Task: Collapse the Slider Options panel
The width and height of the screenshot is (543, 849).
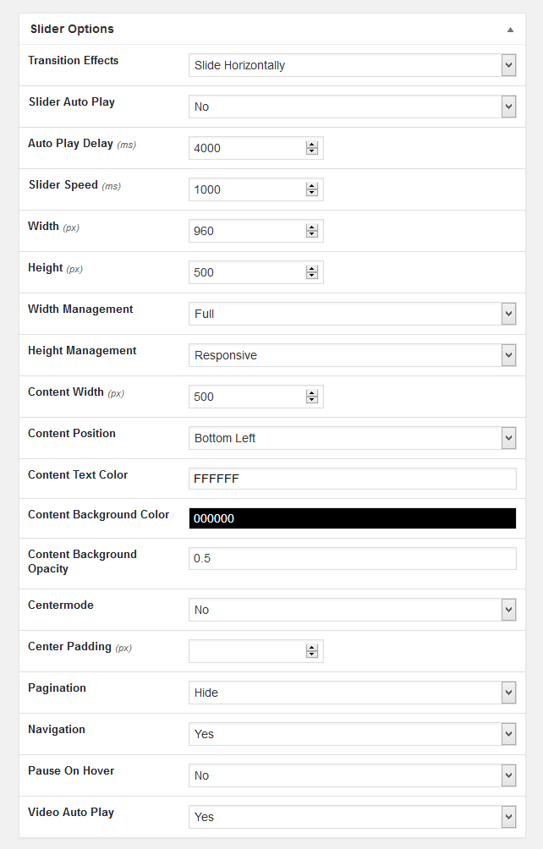Action: pyautogui.click(x=510, y=30)
